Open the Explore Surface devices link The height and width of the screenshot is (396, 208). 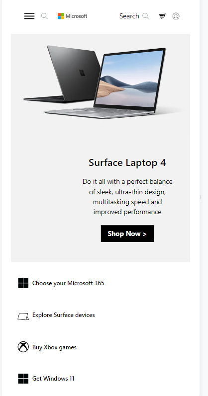coord(64,315)
